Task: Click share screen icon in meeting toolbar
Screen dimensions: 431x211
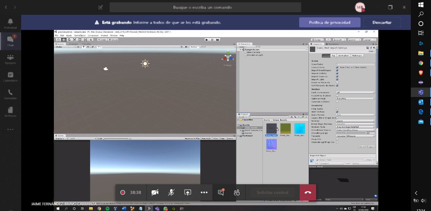Action: [187, 192]
